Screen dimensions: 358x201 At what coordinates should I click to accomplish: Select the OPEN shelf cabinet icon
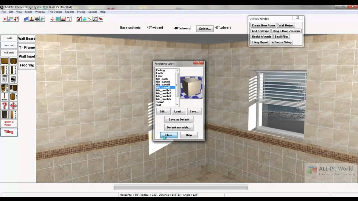4,88
